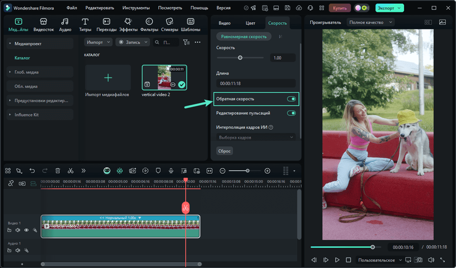Click the delete trash icon

57,171
